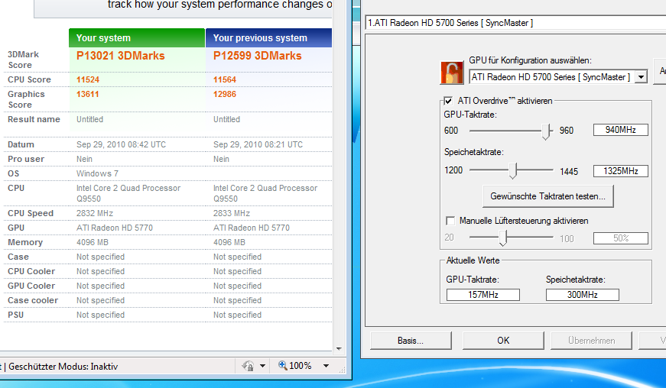Click Graphics Score value 12986
Screen dimensions: 666x388
225,94
